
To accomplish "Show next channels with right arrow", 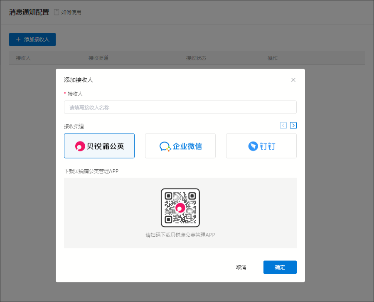I will coord(293,125).
